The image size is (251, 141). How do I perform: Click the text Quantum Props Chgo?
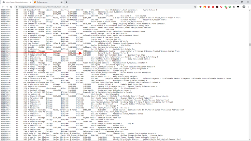[x=136, y=55]
